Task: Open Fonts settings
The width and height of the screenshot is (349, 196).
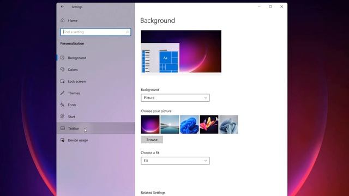Action: click(96, 105)
